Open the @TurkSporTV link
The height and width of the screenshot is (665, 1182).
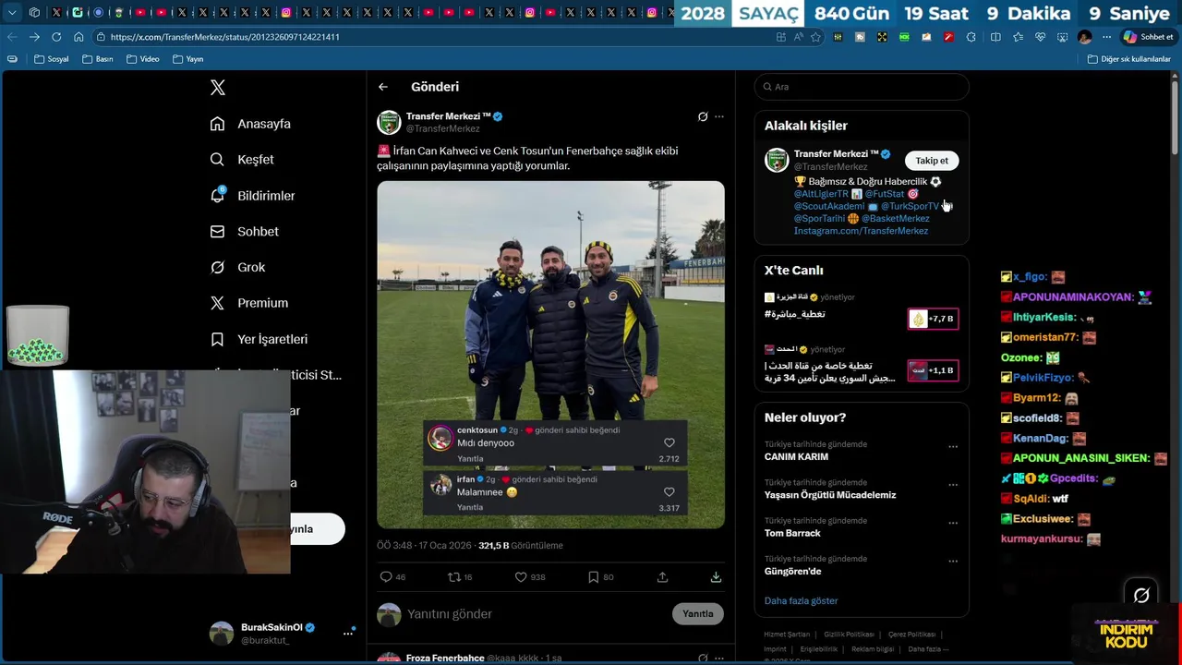coord(910,206)
